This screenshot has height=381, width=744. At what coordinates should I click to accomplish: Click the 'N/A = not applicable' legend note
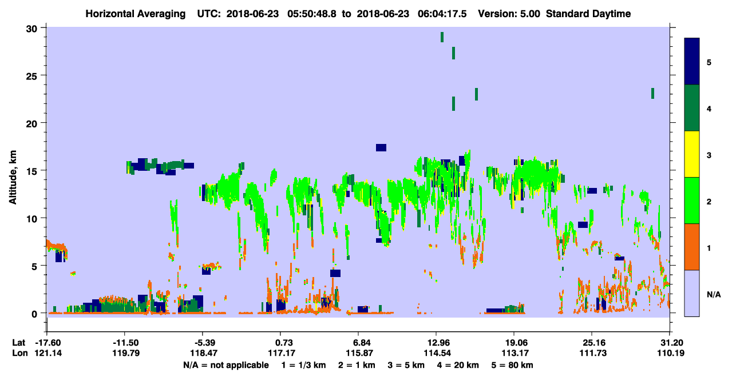(x=225, y=365)
